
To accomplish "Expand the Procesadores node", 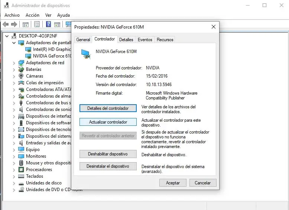I will pos(14,170).
